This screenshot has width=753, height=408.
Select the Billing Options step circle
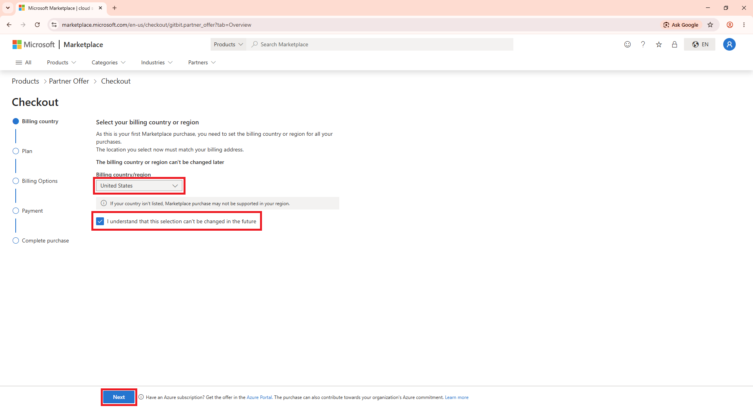[16, 181]
